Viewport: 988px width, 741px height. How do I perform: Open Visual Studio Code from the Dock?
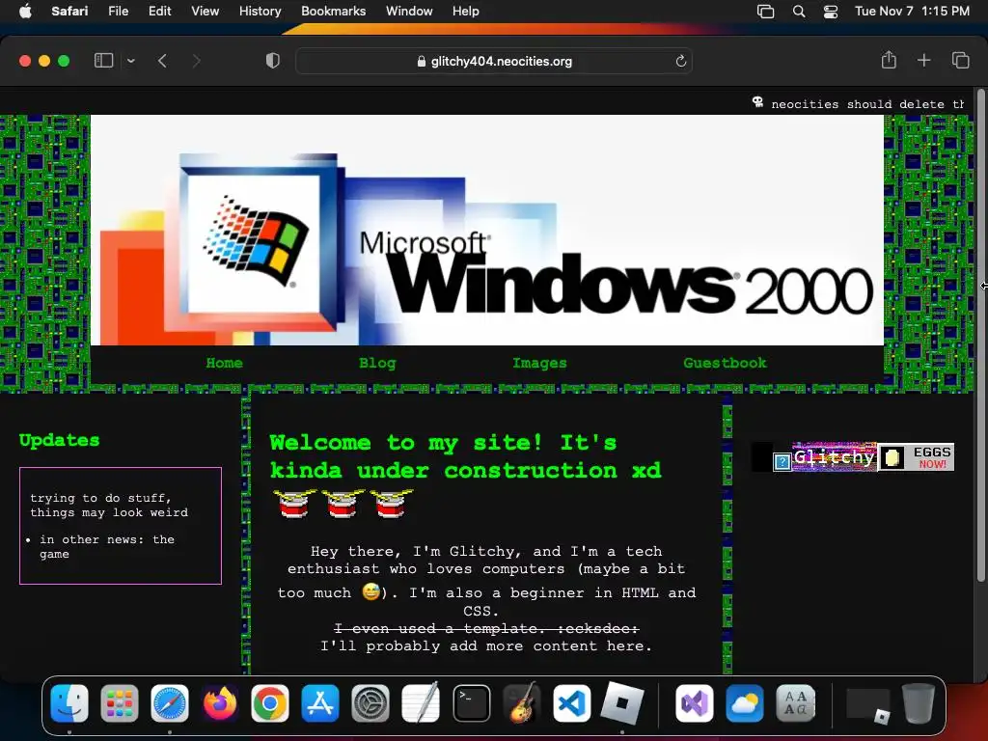[x=571, y=703]
